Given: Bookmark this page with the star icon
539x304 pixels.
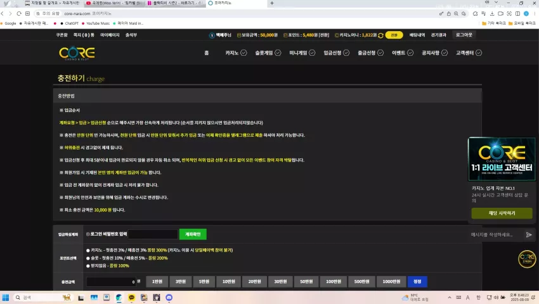Looking at the screenshot, I should (x=464, y=13).
